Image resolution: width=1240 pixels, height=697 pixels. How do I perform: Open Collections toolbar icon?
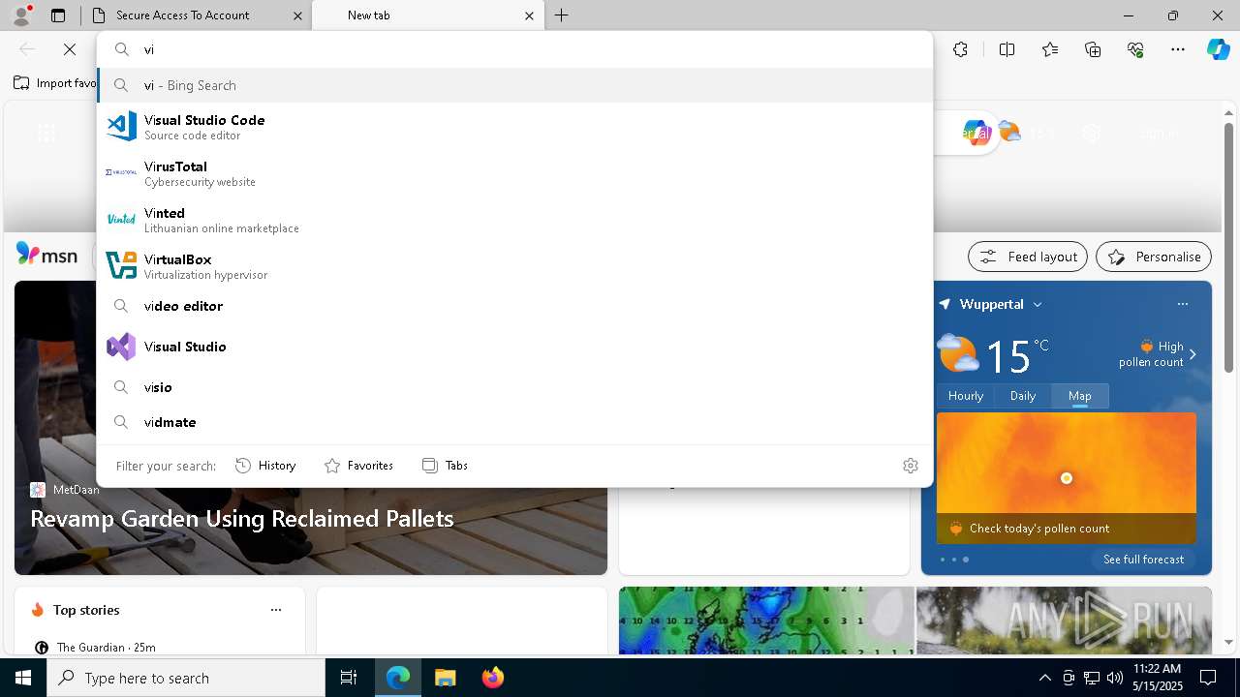1094,49
